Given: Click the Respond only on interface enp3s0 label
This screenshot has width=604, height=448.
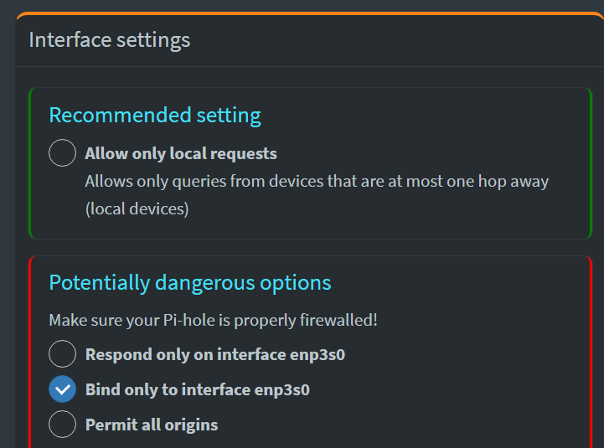Looking at the screenshot, I should click(215, 354).
